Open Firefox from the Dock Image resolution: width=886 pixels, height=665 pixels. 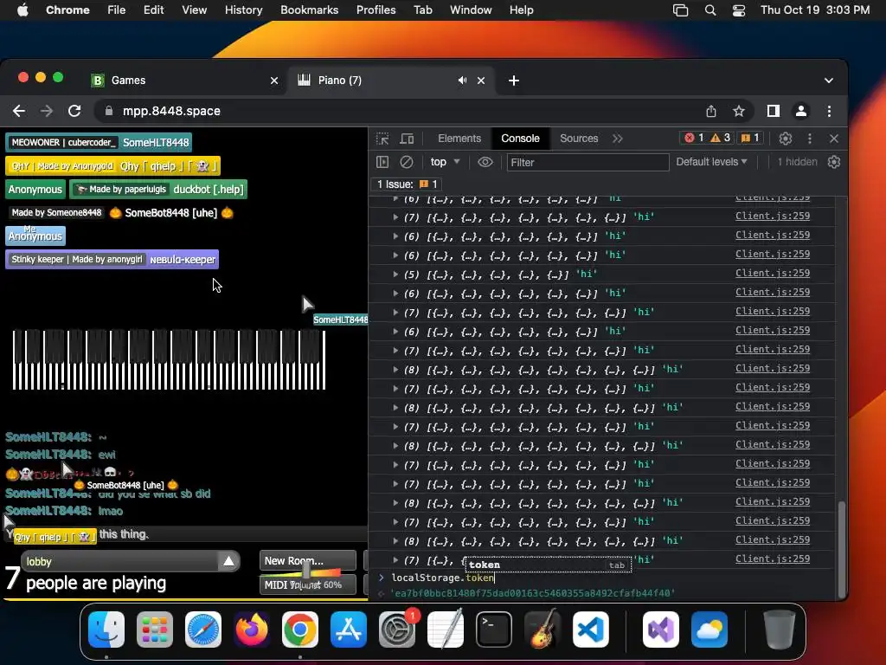[x=252, y=629]
